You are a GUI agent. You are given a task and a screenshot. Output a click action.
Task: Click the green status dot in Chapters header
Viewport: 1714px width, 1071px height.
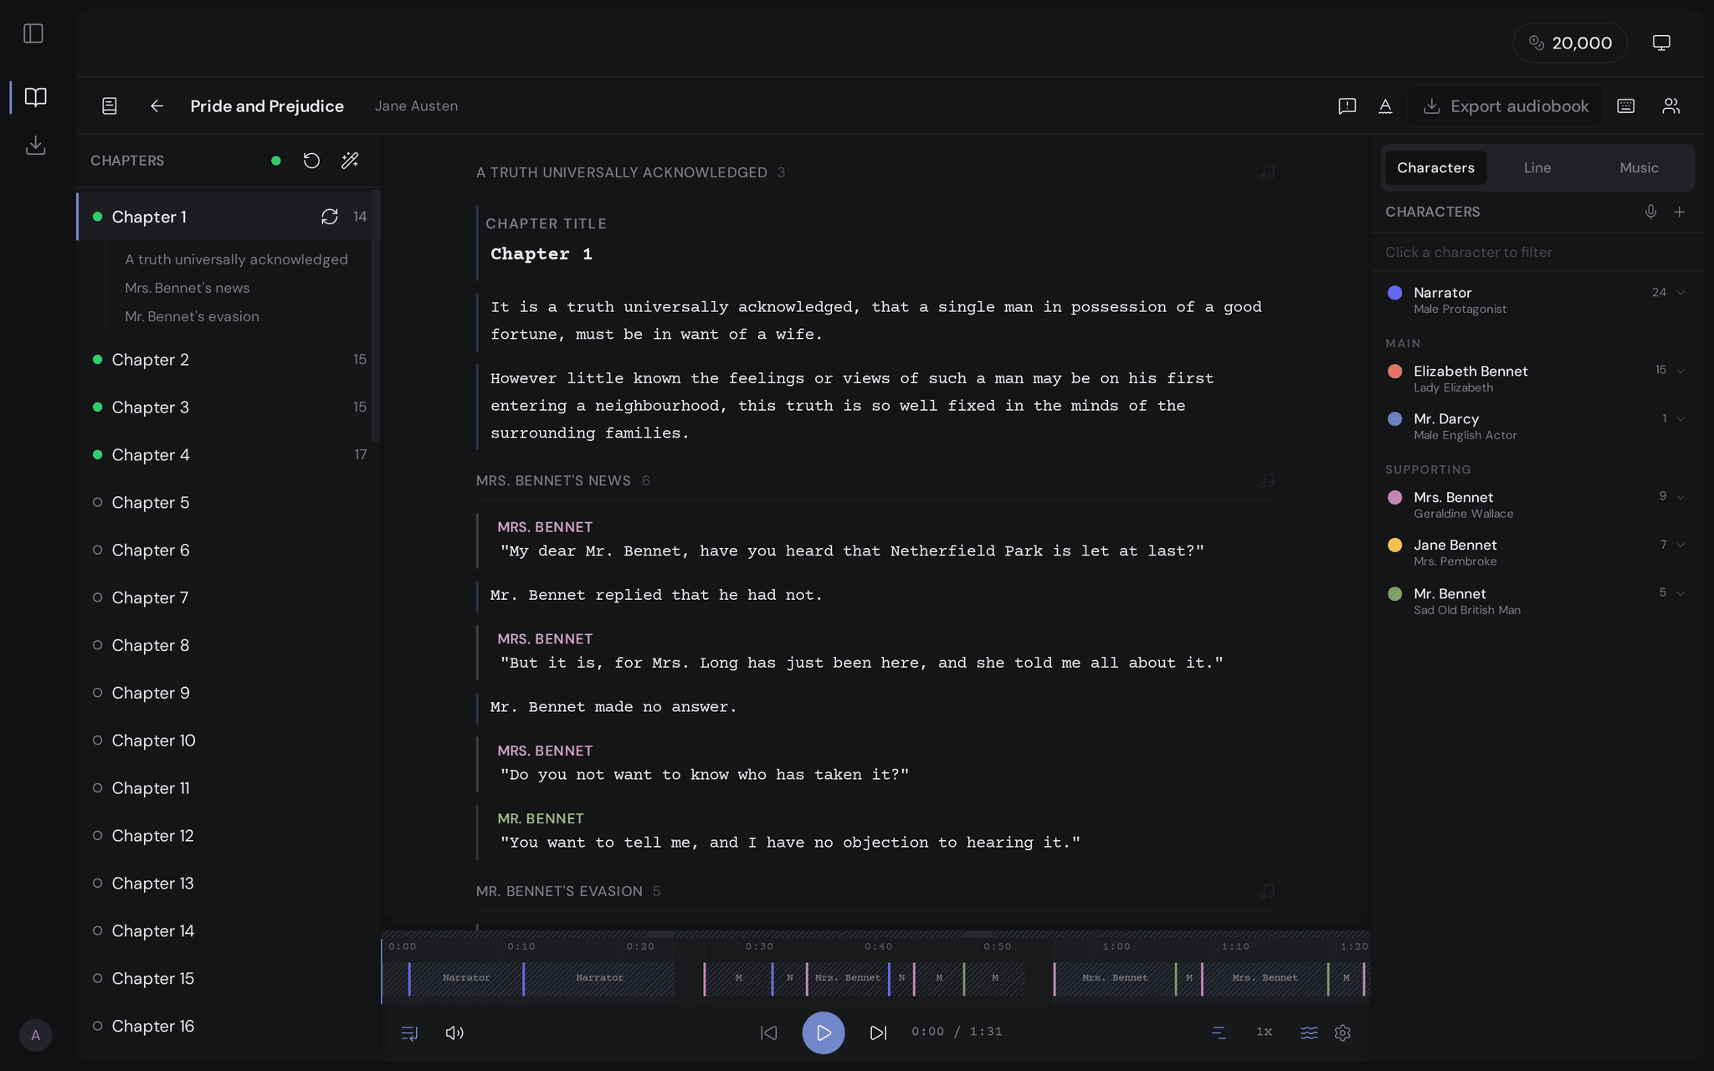pos(275,161)
